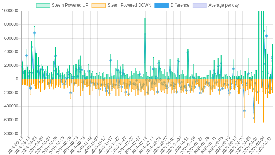This screenshot has width=275, height=155.
Task: Click the 2019-10-08 date label
Action: [50, 144]
